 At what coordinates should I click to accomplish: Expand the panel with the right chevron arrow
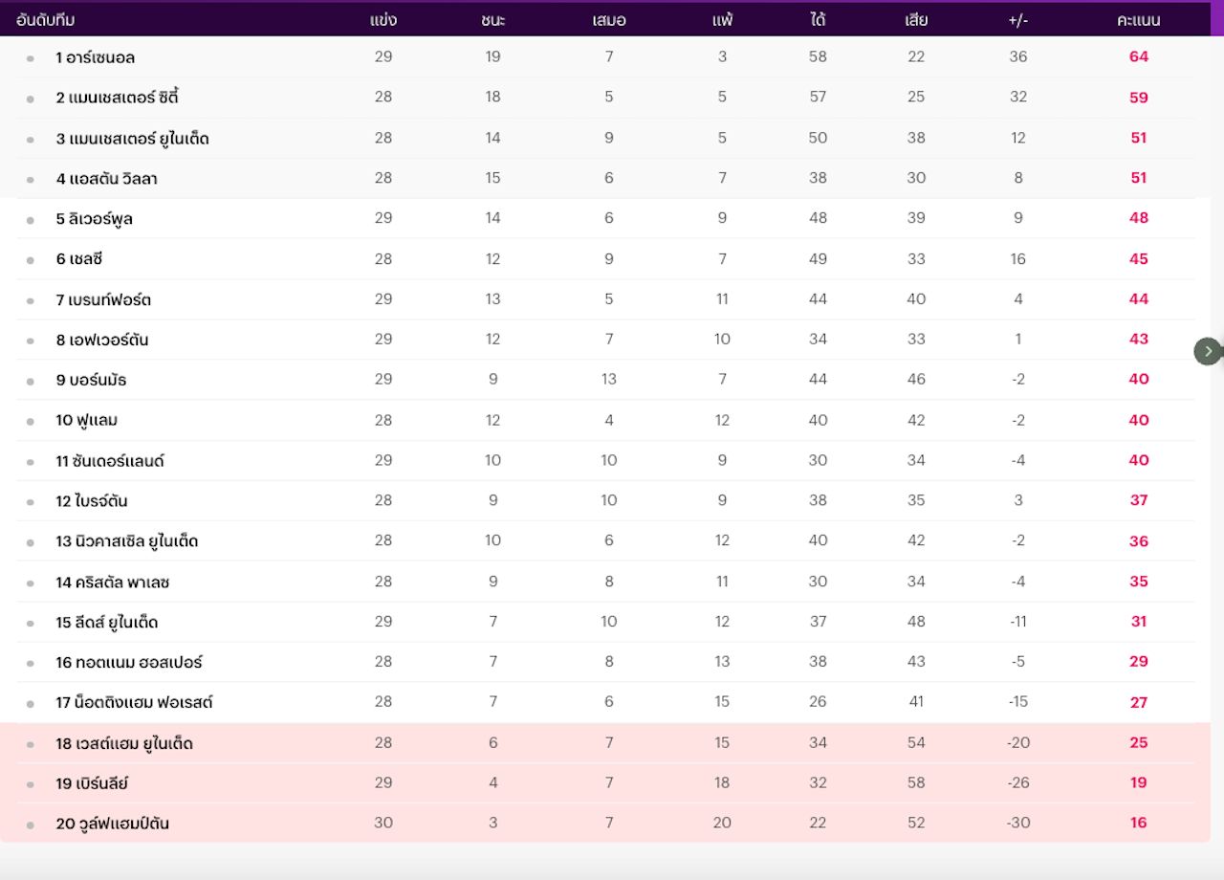pos(1208,351)
